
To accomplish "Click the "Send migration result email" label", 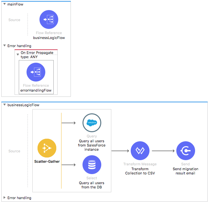I will pos(186,171).
